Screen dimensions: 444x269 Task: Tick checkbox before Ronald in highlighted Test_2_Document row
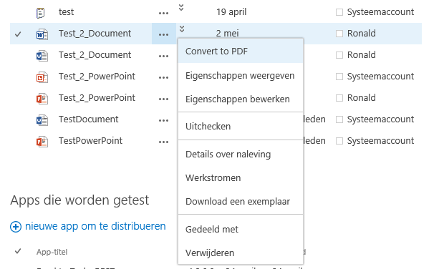[x=339, y=34]
